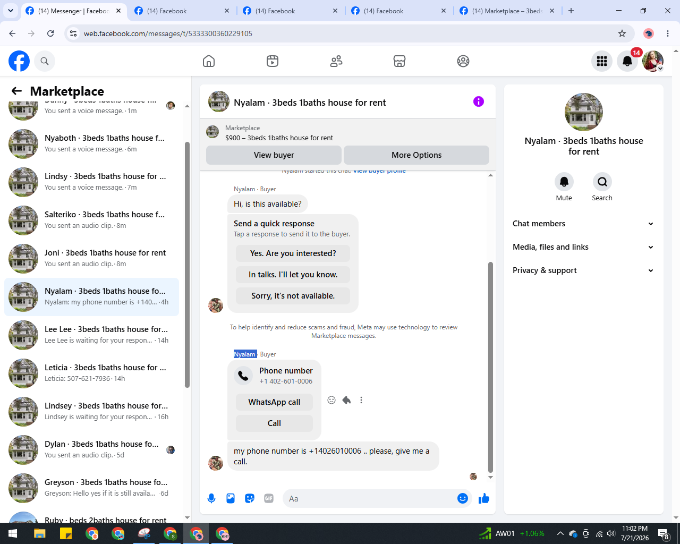Expand Media, files and links section
The width and height of the screenshot is (680, 544).
point(584,247)
